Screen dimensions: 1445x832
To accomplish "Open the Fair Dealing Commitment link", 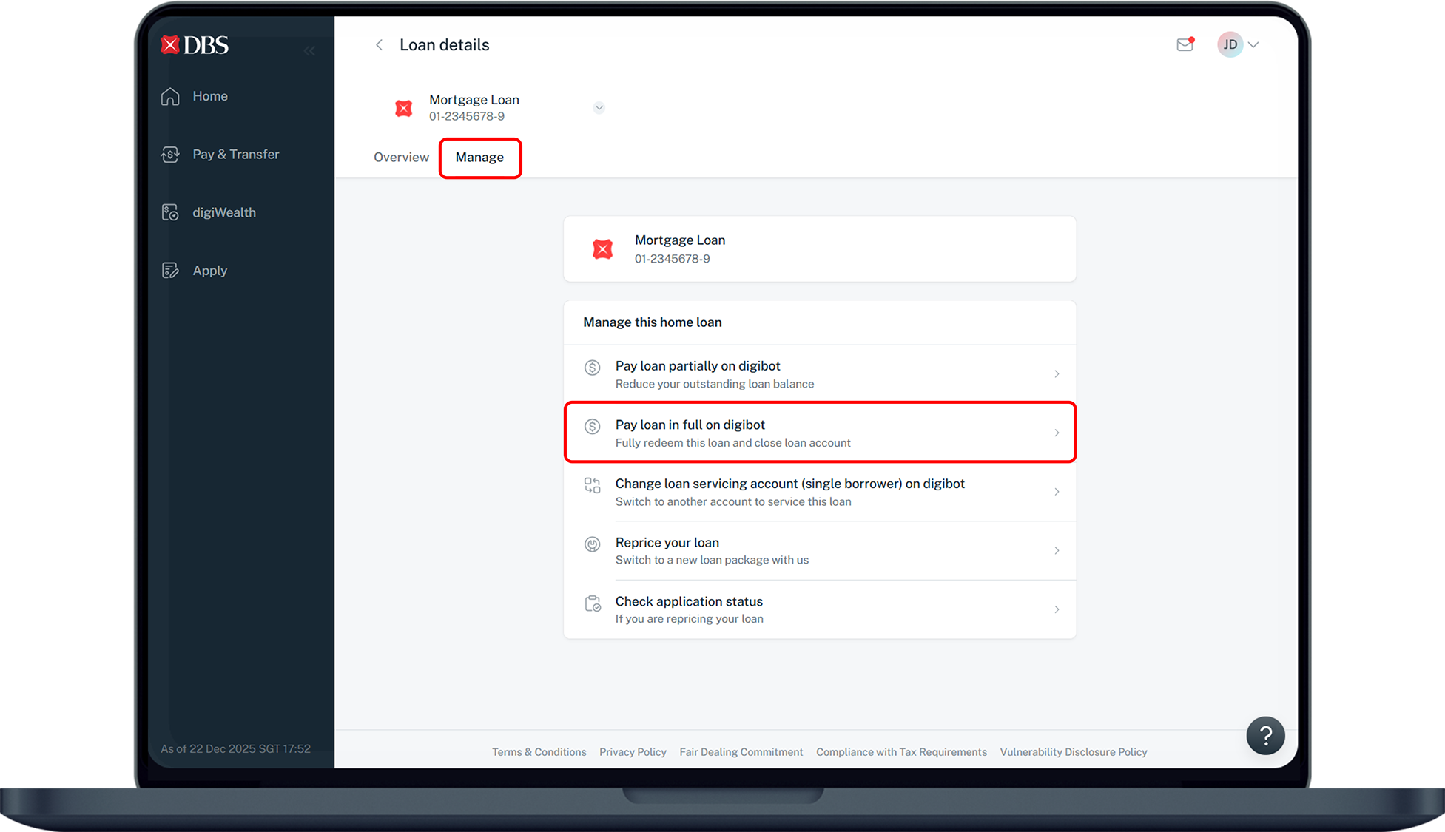I will pyautogui.click(x=741, y=751).
